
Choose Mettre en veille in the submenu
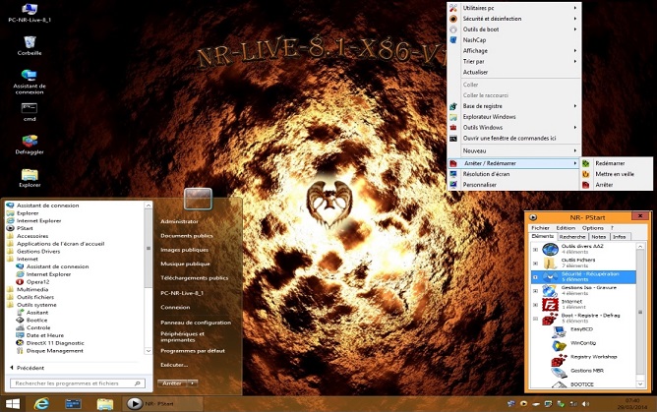[615, 174]
